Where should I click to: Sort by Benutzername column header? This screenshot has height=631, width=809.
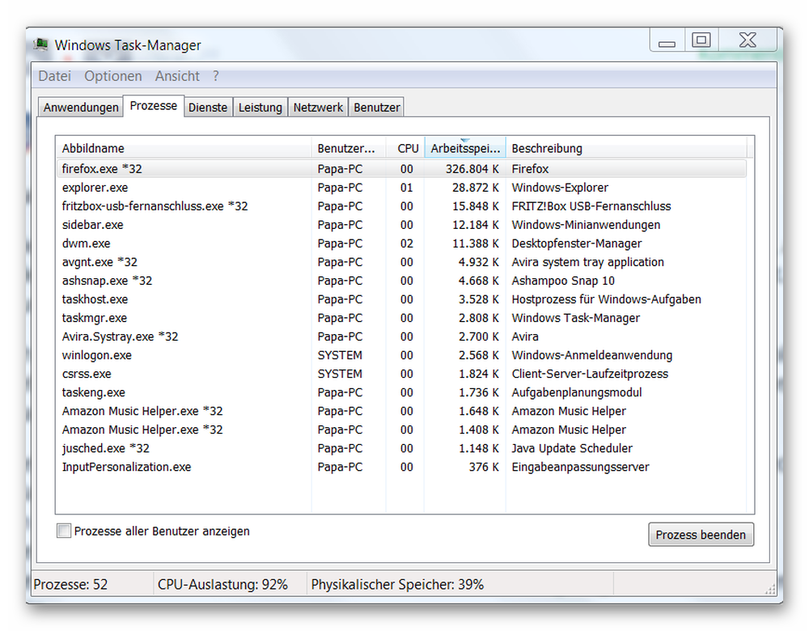348,148
